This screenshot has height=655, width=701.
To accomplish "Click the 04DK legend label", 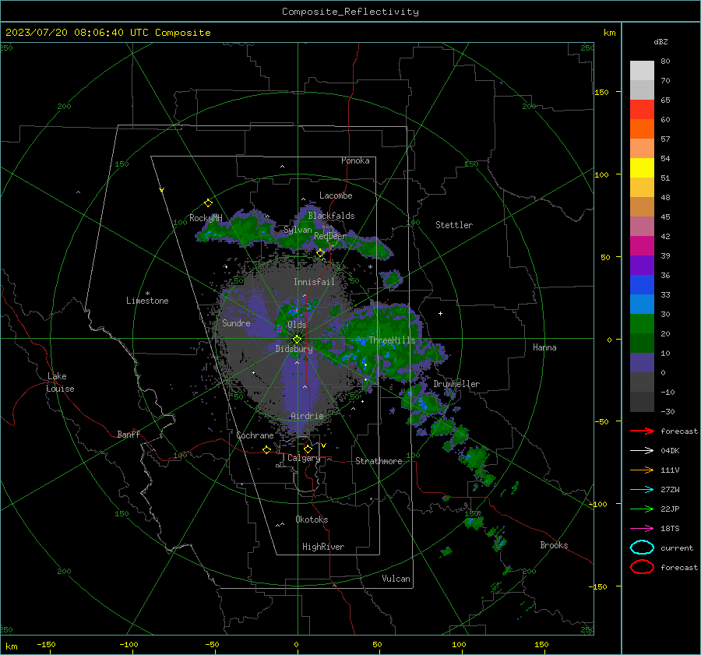I will (x=670, y=451).
